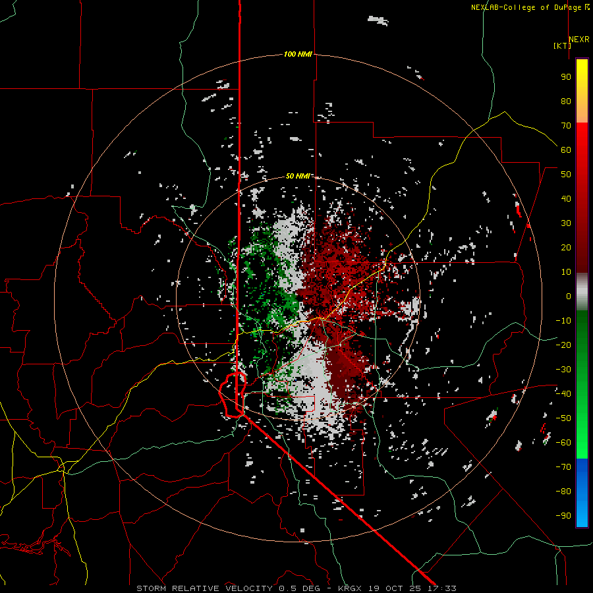Pick the orange segment of the color bar
The width and height of the screenshot is (593, 593).
582,113
